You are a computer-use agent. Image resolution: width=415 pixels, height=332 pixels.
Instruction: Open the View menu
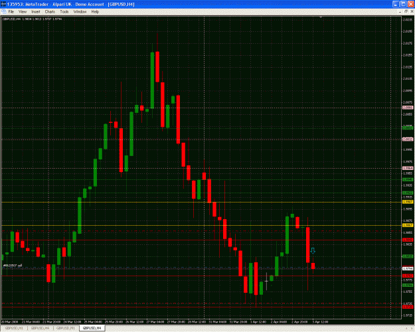click(23, 12)
